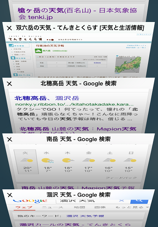158x227 pixels.
Task: Open the 双六岳の天気 - てんきとくらす tab
Action: pyautogui.click(x=80, y=28)
